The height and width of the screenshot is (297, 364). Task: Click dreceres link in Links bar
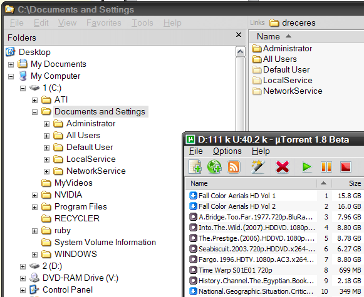click(x=293, y=23)
